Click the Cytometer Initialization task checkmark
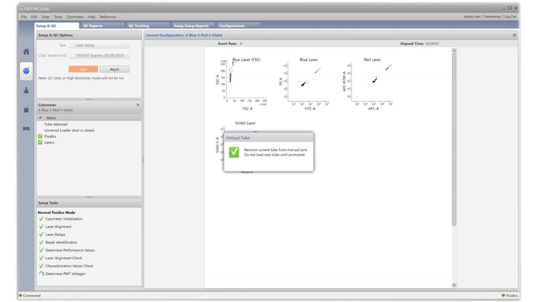537x302 pixels. tap(41, 219)
